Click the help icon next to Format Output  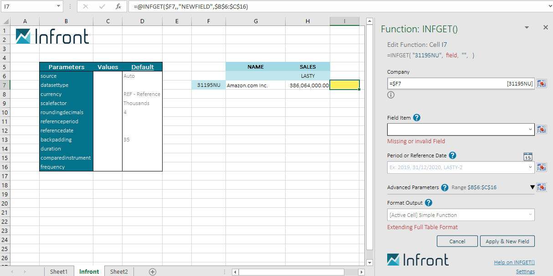[428, 203]
